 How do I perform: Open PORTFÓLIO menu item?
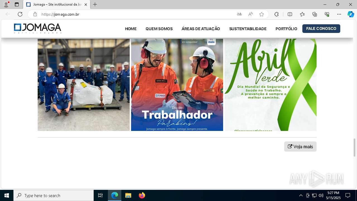point(286,29)
